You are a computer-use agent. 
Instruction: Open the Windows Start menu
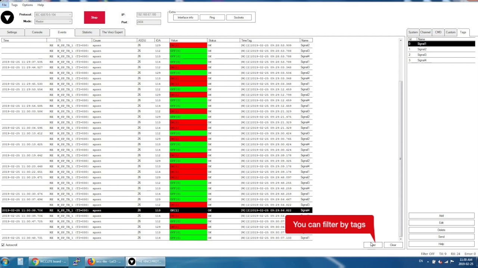(x=5, y=262)
